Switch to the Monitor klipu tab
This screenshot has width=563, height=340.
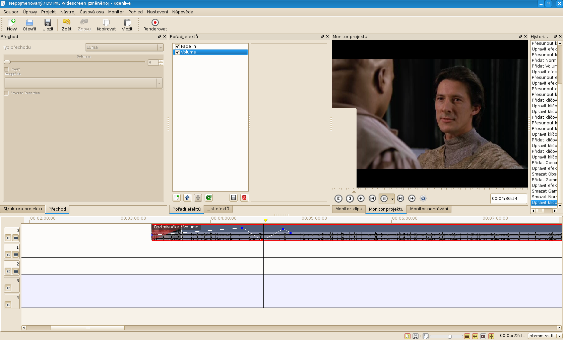pos(349,209)
